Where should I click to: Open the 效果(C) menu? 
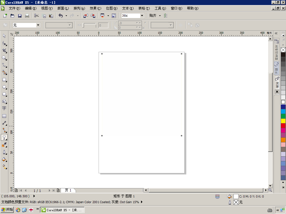pos(96,8)
